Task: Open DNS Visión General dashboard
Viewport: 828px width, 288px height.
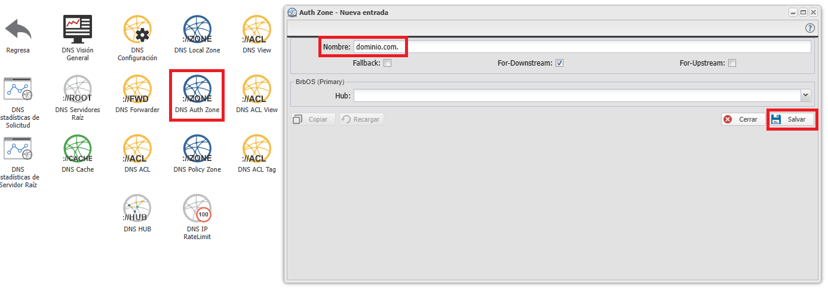Action: (x=78, y=30)
